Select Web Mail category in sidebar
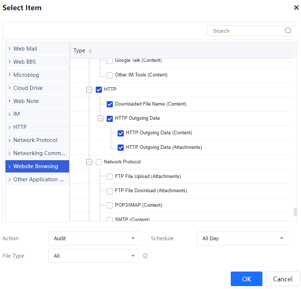 [25, 49]
